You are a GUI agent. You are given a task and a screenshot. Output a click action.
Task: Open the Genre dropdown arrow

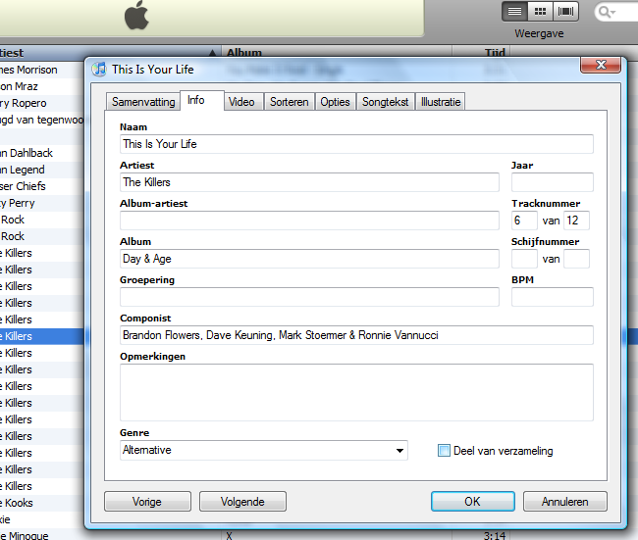click(399, 451)
